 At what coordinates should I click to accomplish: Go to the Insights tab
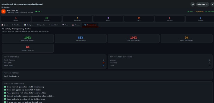pyautogui.click(x=29, y=25)
